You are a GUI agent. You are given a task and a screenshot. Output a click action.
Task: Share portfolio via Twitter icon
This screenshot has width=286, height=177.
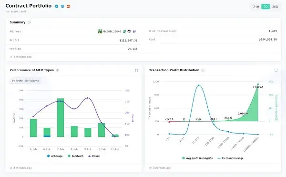pos(57,6)
